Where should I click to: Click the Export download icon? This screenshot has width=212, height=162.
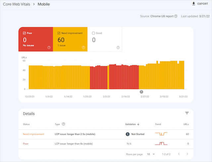[194, 4]
